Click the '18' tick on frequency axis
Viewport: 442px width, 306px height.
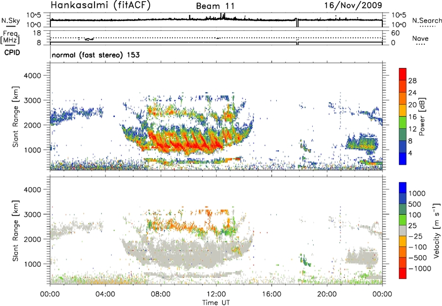pyautogui.click(x=37, y=33)
